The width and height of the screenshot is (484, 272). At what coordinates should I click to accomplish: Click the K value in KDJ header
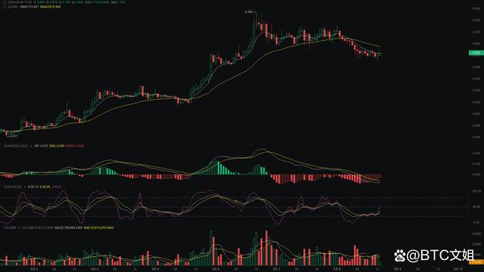pyautogui.click(x=33, y=187)
